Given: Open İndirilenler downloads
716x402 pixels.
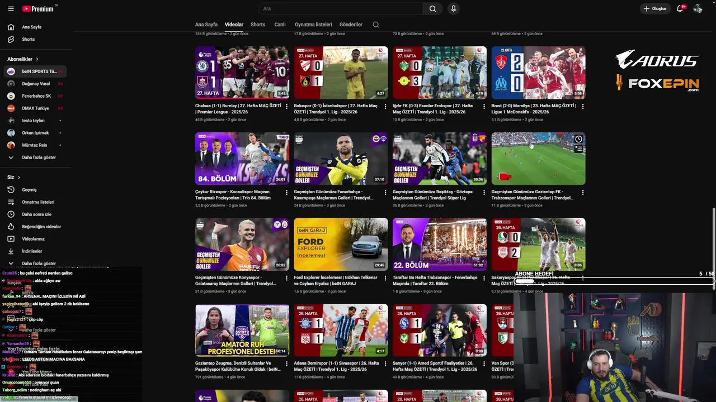Looking at the screenshot, I should pos(35,251).
